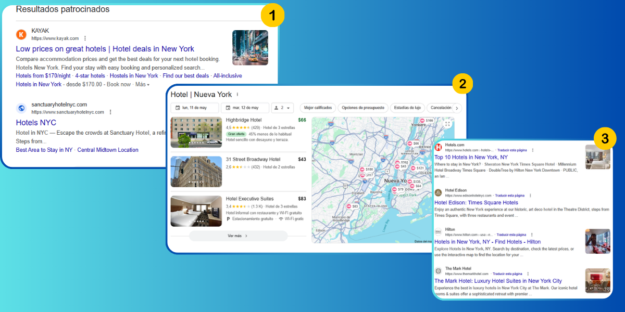
Task: Select the $166 hotel pin near Yonkers
Action: (427, 120)
